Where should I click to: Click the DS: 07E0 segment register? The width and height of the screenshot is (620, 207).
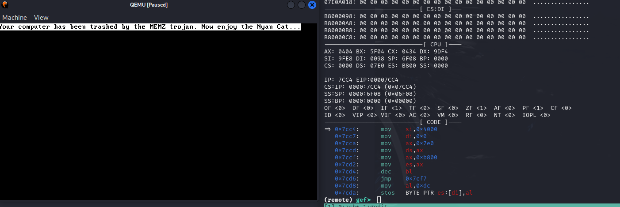[x=370, y=66]
